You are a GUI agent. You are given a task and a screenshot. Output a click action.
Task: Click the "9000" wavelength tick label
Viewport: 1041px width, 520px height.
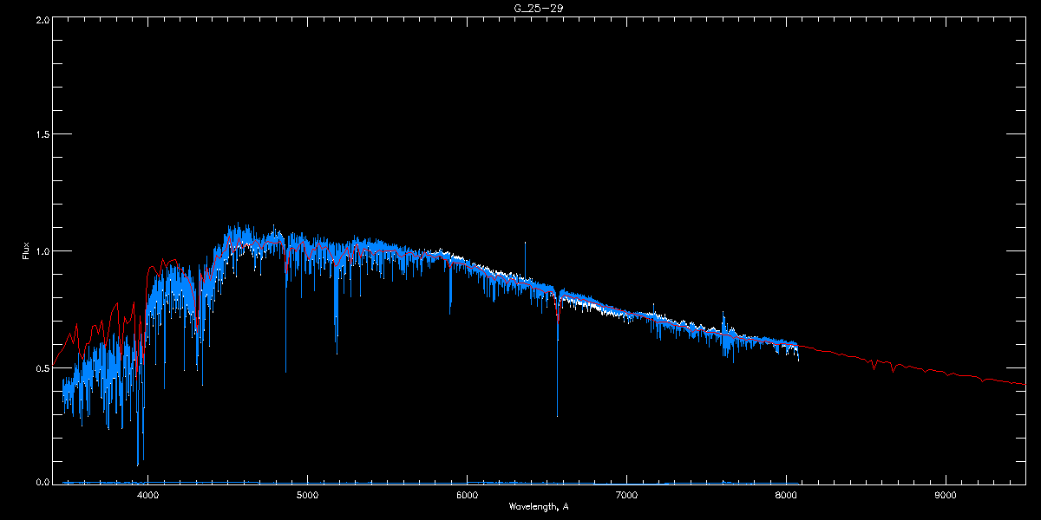[946, 496]
